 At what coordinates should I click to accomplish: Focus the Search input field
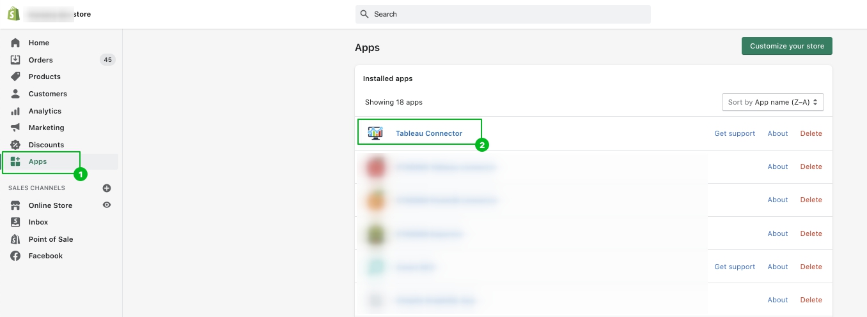(503, 14)
